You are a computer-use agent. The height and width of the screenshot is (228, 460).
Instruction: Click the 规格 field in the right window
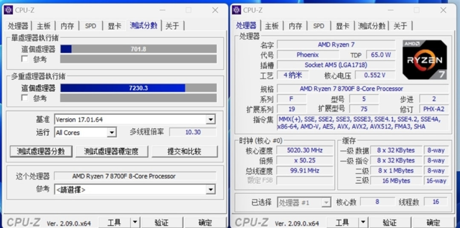(363, 88)
